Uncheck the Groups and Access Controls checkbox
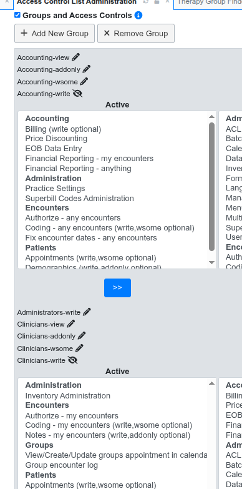 coord(17,15)
